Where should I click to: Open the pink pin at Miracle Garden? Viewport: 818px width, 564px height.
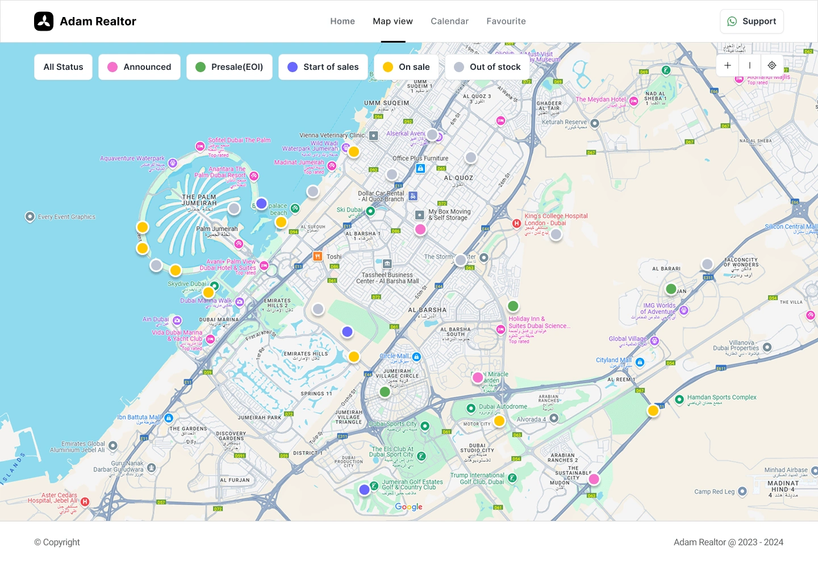[x=478, y=378]
